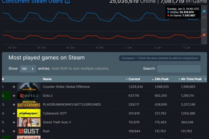Click the 30. Dec axis label
The image size is (209, 139).
pos(70,48)
